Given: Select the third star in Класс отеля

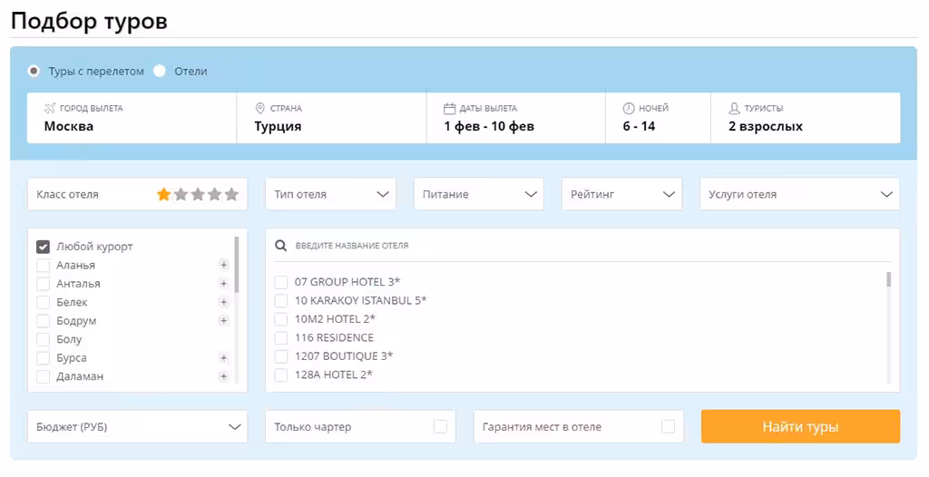Looking at the screenshot, I should coord(198,194).
